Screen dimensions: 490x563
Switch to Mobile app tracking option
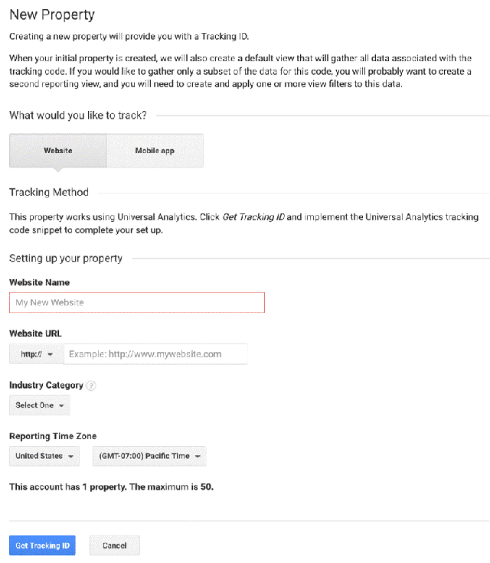pos(155,151)
